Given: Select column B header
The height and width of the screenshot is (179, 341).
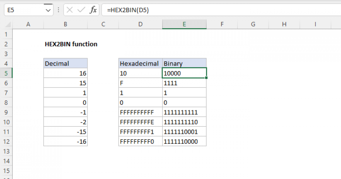Looking at the screenshot, I should coord(65,25).
